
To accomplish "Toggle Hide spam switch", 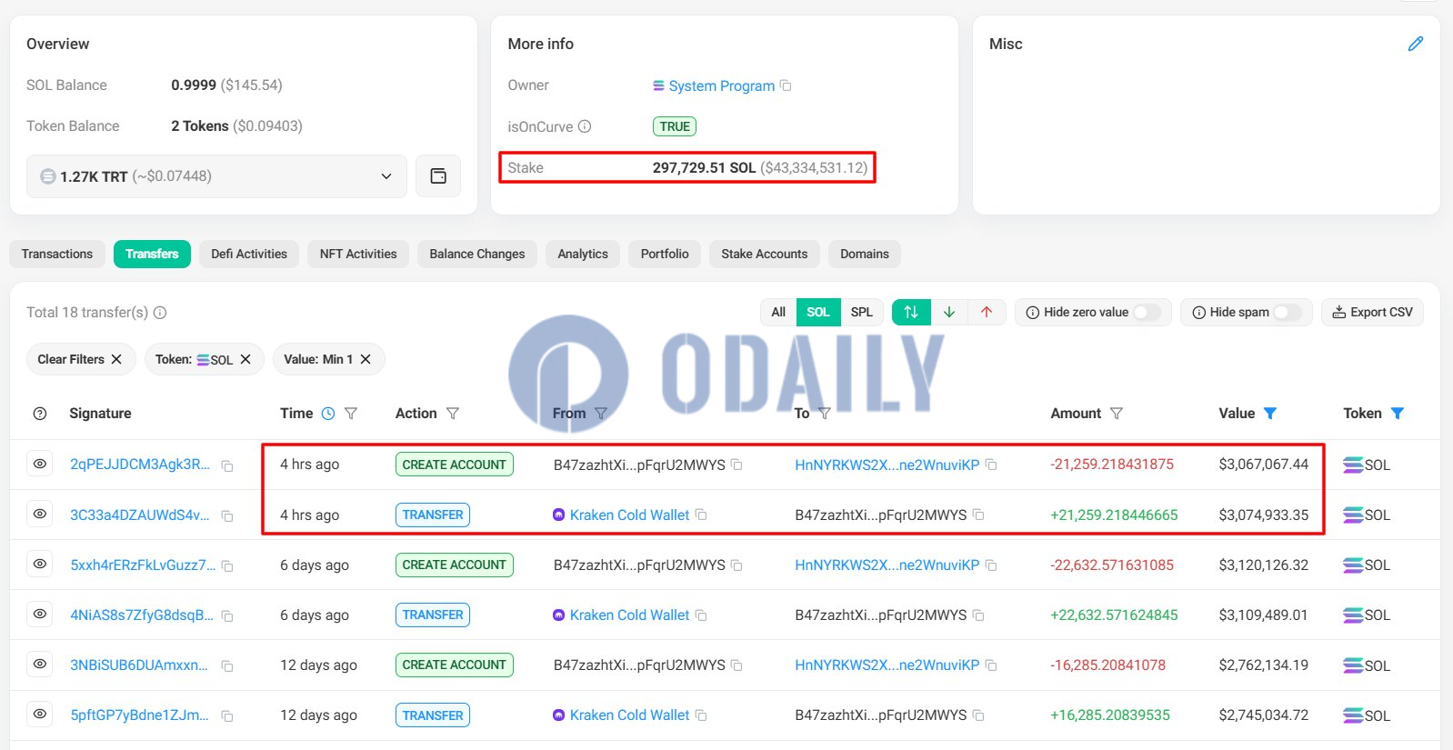I will (1288, 312).
